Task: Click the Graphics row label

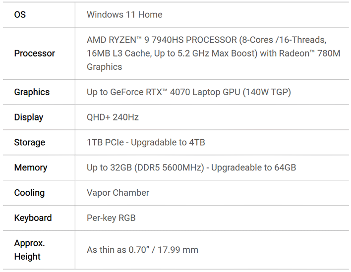Action: (x=32, y=92)
